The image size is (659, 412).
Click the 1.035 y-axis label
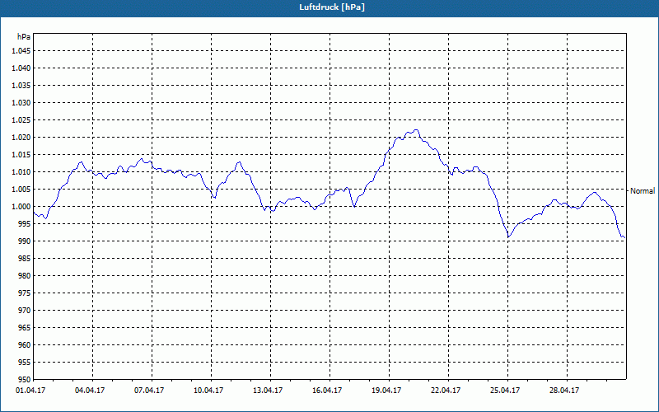(21, 86)
